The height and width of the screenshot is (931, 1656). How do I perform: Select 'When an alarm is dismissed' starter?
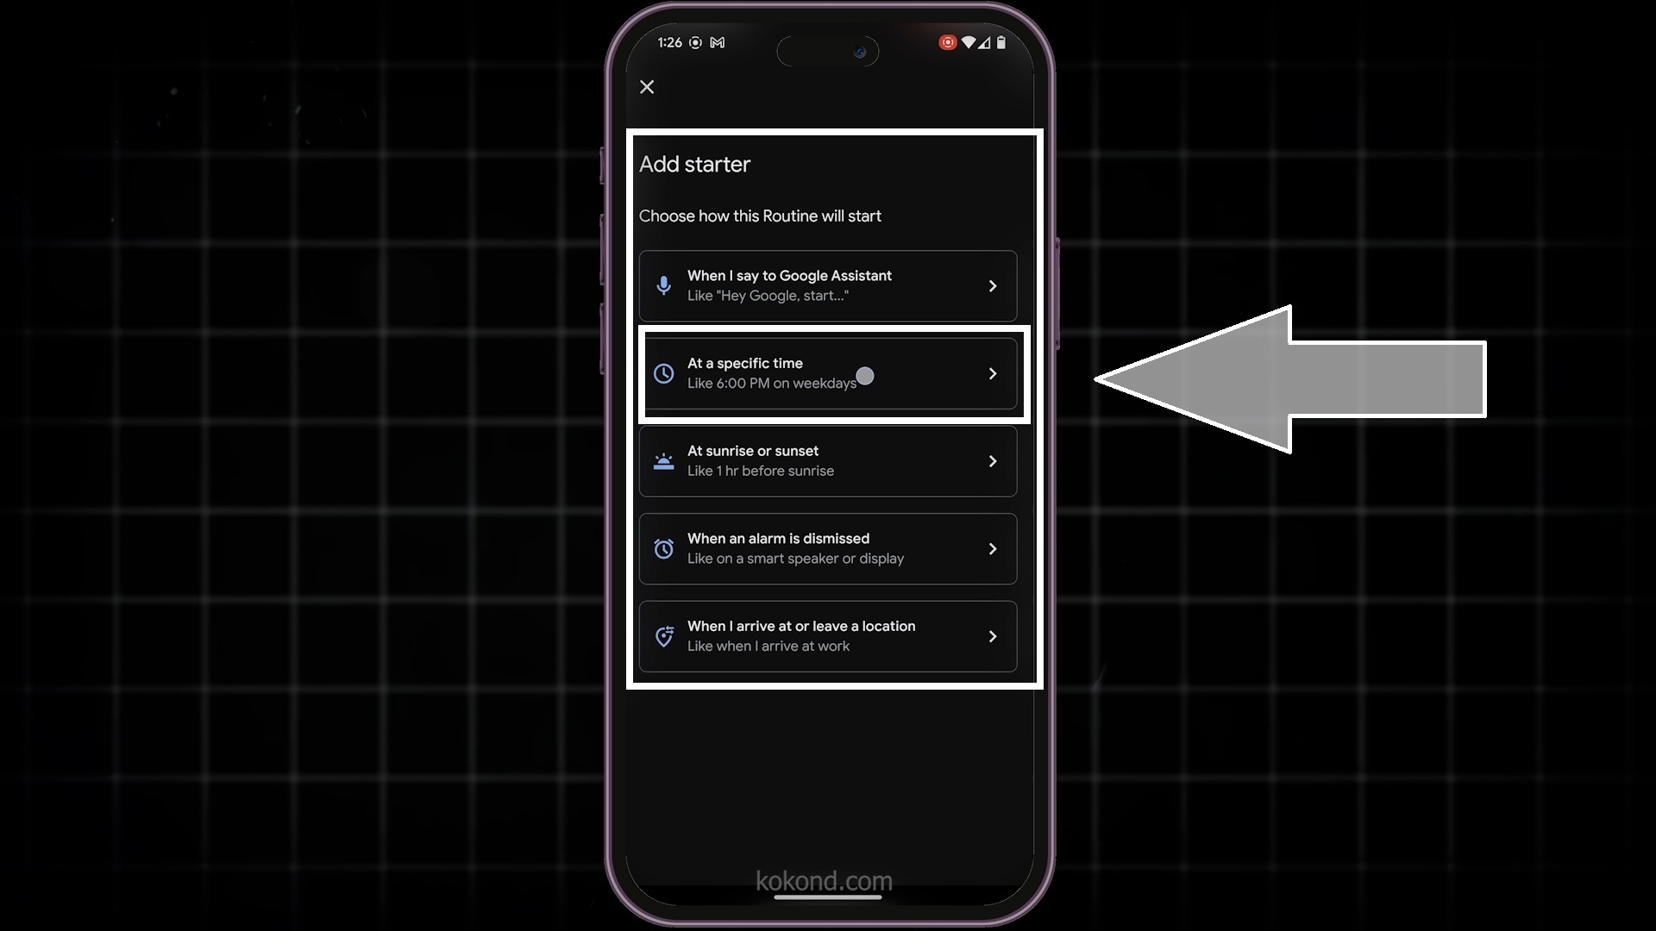tap(828, 548)
